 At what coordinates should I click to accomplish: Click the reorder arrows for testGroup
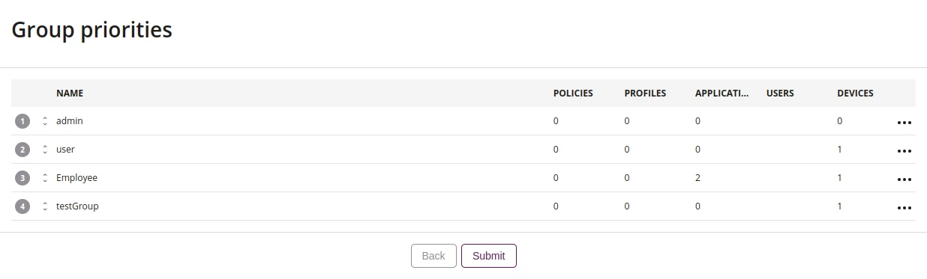point(45,206)
